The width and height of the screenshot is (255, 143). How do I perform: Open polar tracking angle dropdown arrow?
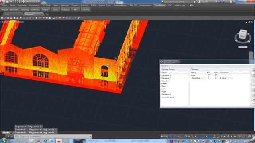pyautogui.click(x=189, y=137)
